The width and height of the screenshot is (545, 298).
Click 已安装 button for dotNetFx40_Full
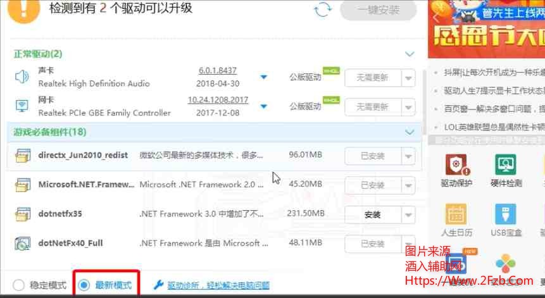(x=373, y=244)
